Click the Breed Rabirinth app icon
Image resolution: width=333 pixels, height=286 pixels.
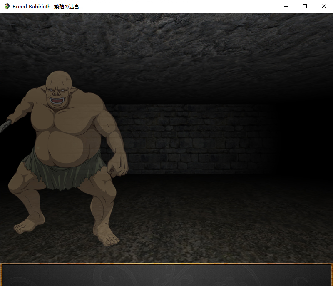7,6
